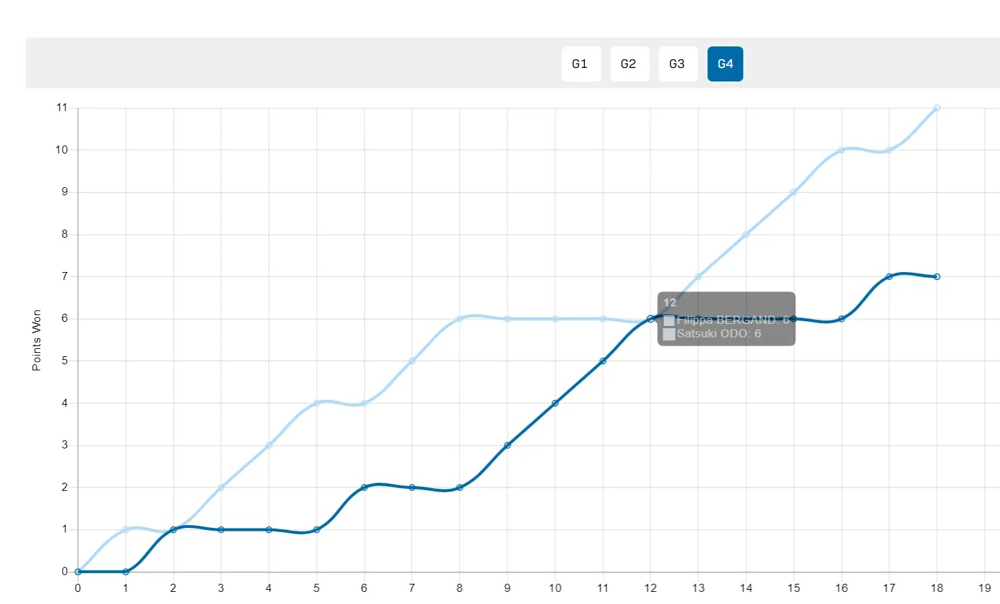Viewport: 1000px width, 604px height.
Task: Click the light blue point at rally 3
Action: pyautogui.click(x=221, y=488)
